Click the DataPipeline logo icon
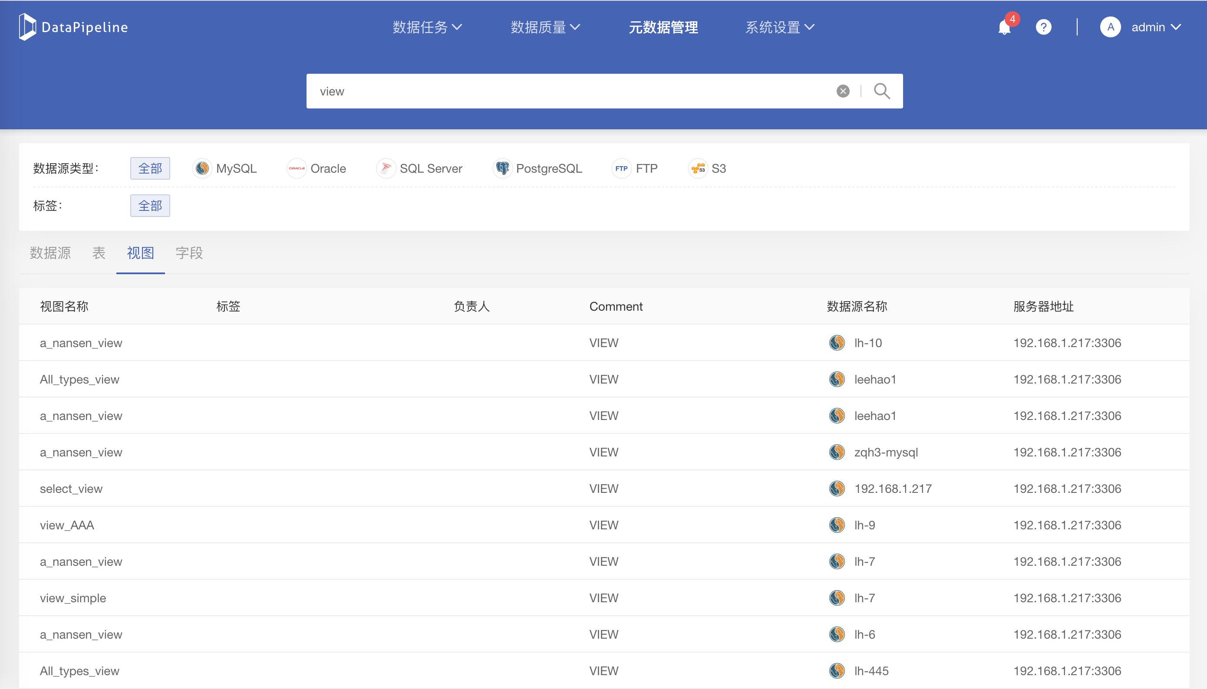This screenshot has height=689, width=1207. tap(27, 27)
